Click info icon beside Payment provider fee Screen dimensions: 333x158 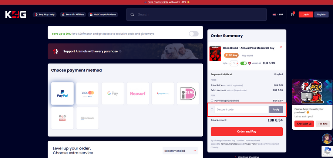point(212,101)
